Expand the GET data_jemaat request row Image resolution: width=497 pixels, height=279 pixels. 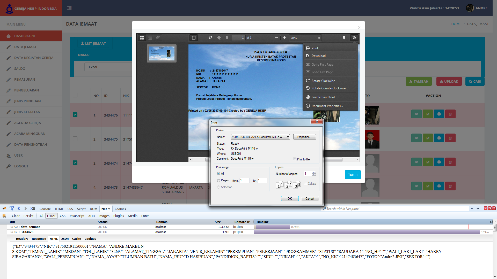coord(12,227)
